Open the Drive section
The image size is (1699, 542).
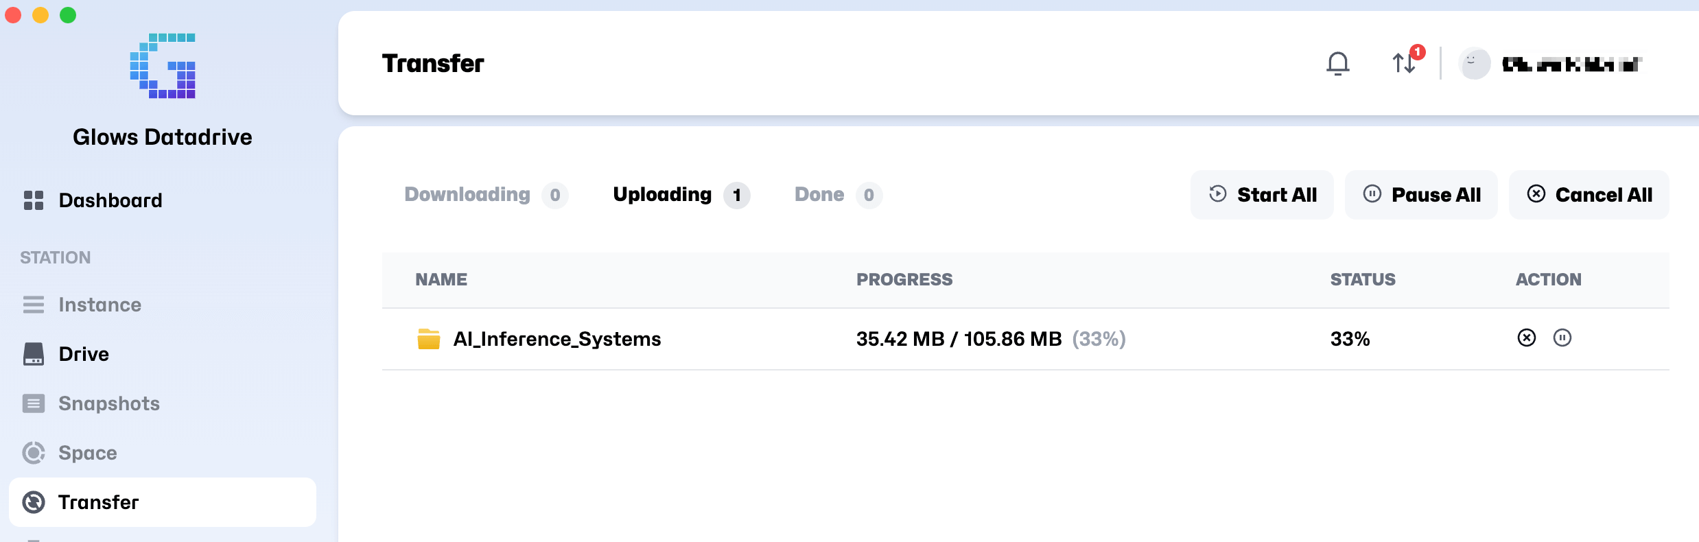pyautogui.click(x=83, y=354)
